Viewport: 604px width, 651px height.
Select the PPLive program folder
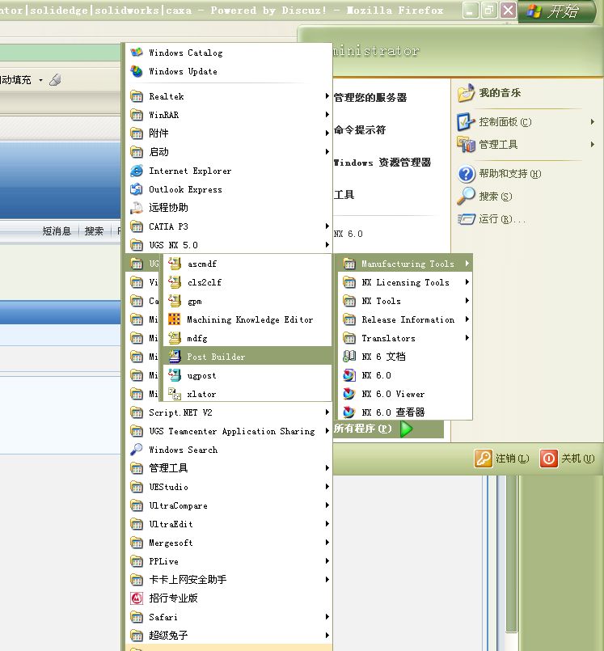229,561
